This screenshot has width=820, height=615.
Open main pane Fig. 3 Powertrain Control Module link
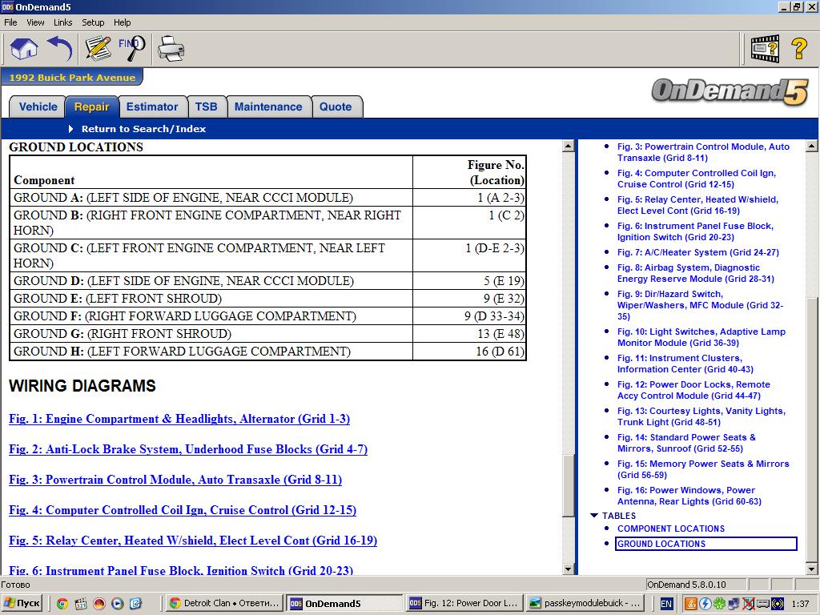pos(175,480)
